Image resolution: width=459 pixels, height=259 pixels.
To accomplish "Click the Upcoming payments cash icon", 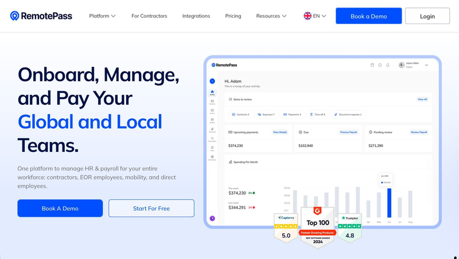I will tap(231, 132).
